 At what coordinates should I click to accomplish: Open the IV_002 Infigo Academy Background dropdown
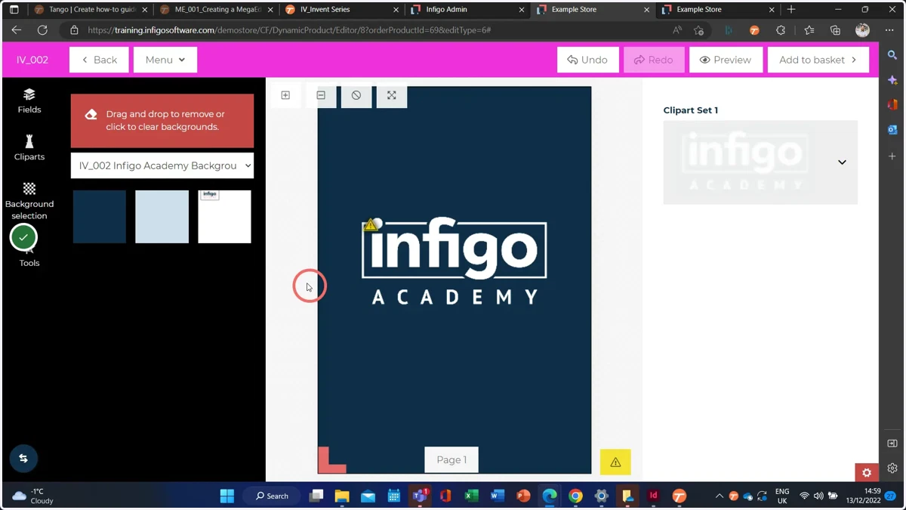click(162, 165)
